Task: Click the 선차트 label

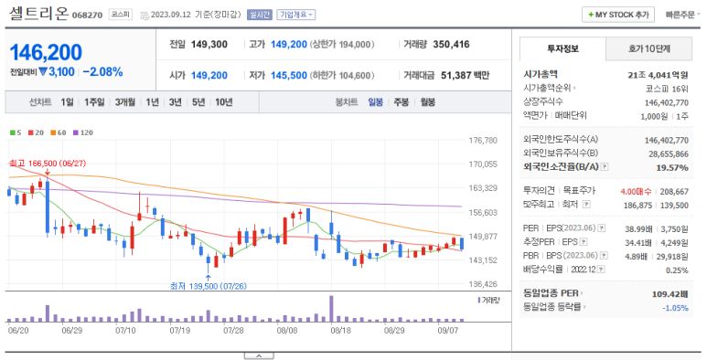Action: [x=40, y=102]
